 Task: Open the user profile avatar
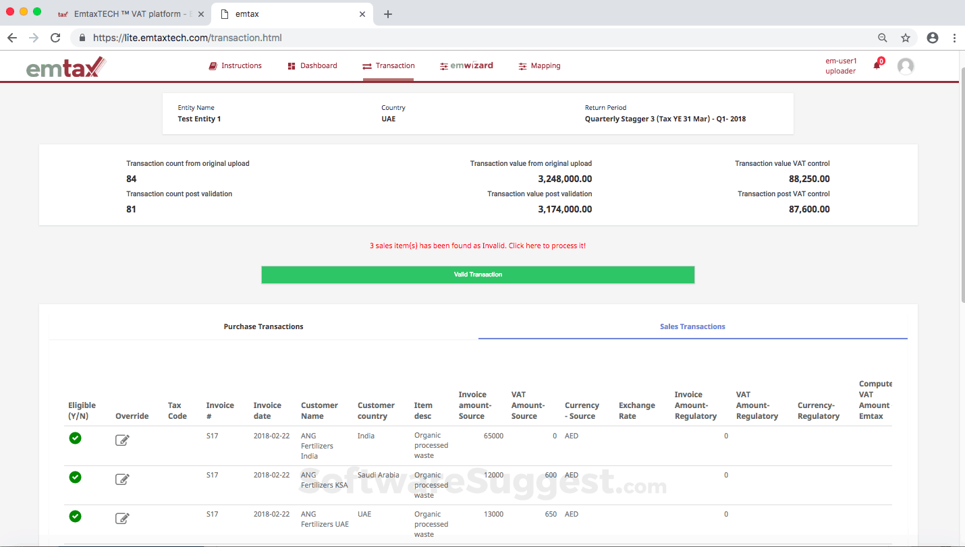click(906, 65)
